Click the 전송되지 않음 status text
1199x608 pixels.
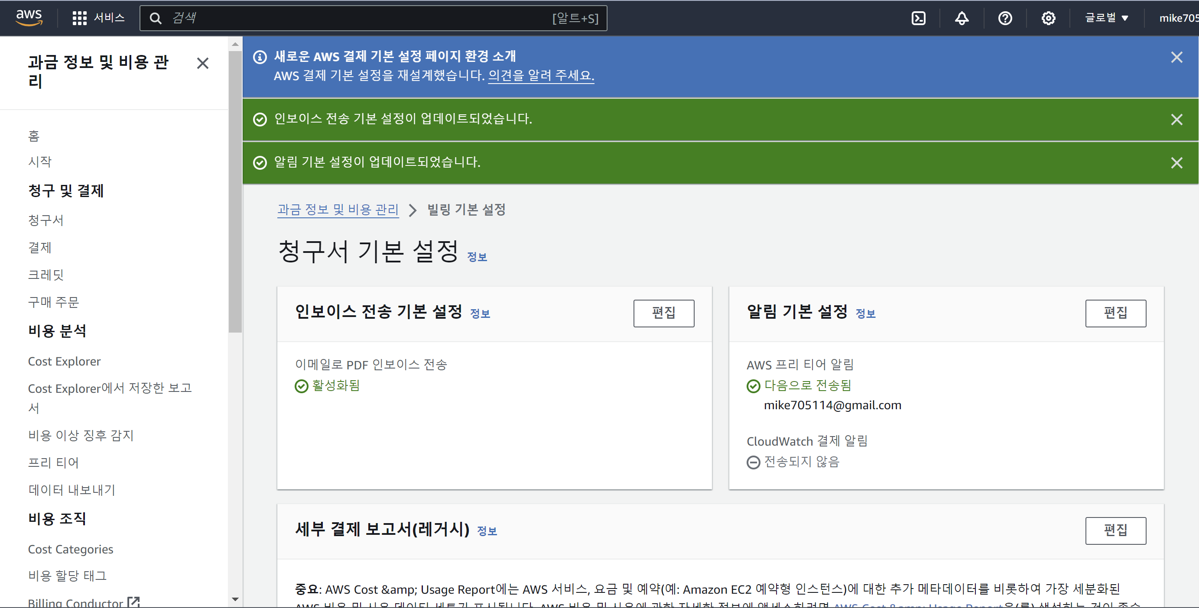coord(802,462)
